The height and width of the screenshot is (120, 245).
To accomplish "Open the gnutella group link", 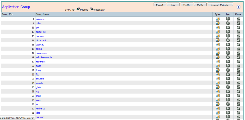I will pos(40,79).
